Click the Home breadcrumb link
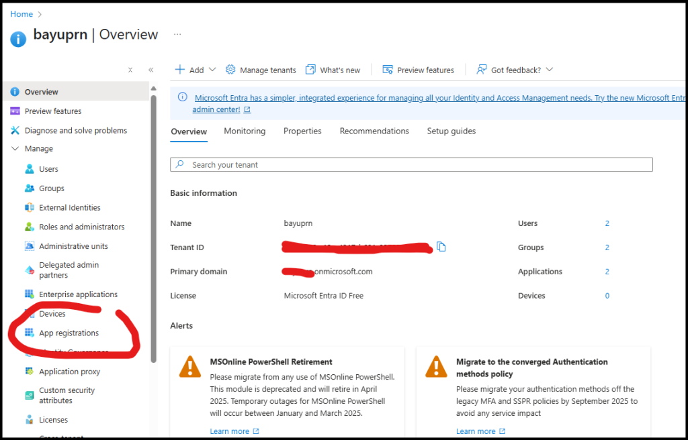Image resolution: width=688 pixels, height=440 pixels. tap(21, 14)
